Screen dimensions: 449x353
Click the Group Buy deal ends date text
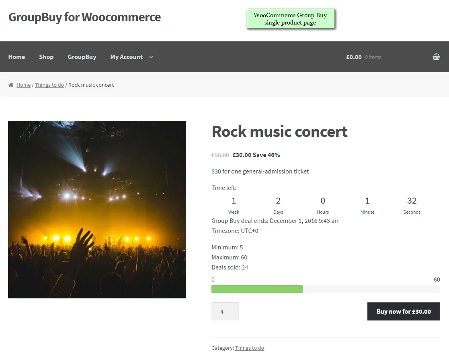[276, 220]
